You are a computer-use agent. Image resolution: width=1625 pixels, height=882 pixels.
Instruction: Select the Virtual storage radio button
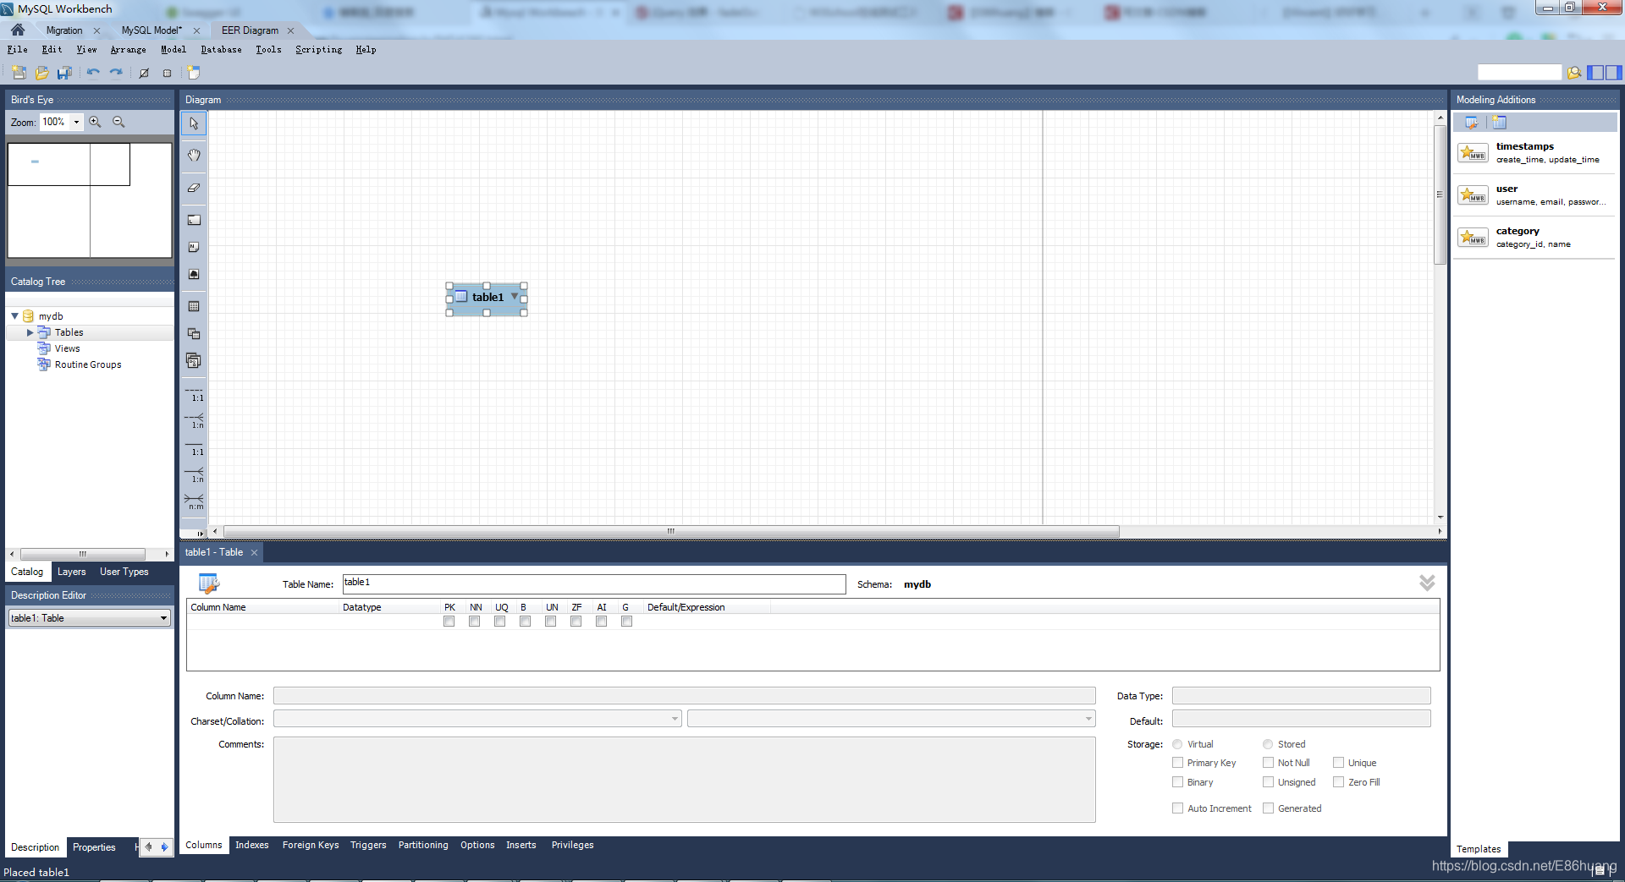click(x=1177, y=744)
